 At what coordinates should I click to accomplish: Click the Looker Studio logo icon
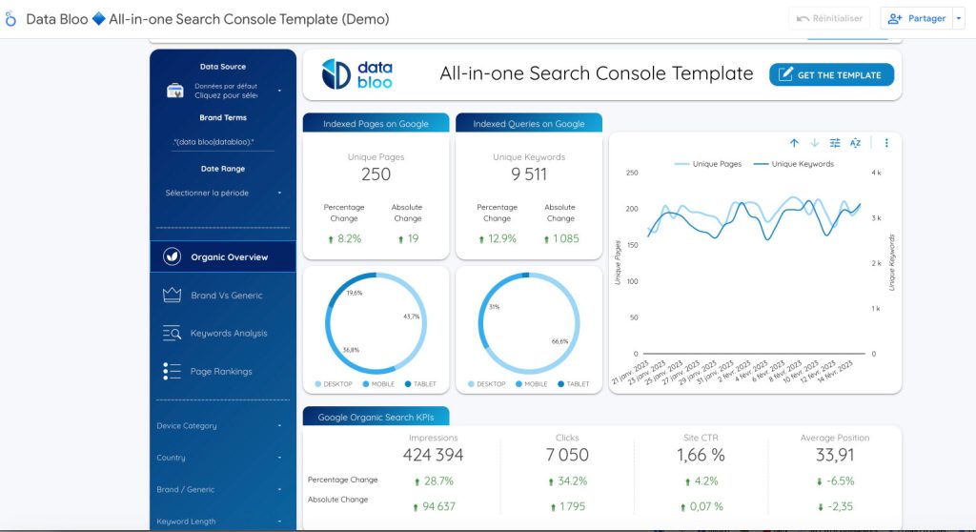coord(11,19)
